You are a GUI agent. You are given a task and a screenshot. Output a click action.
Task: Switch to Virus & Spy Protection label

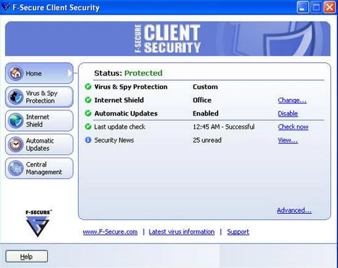point(41,97)
